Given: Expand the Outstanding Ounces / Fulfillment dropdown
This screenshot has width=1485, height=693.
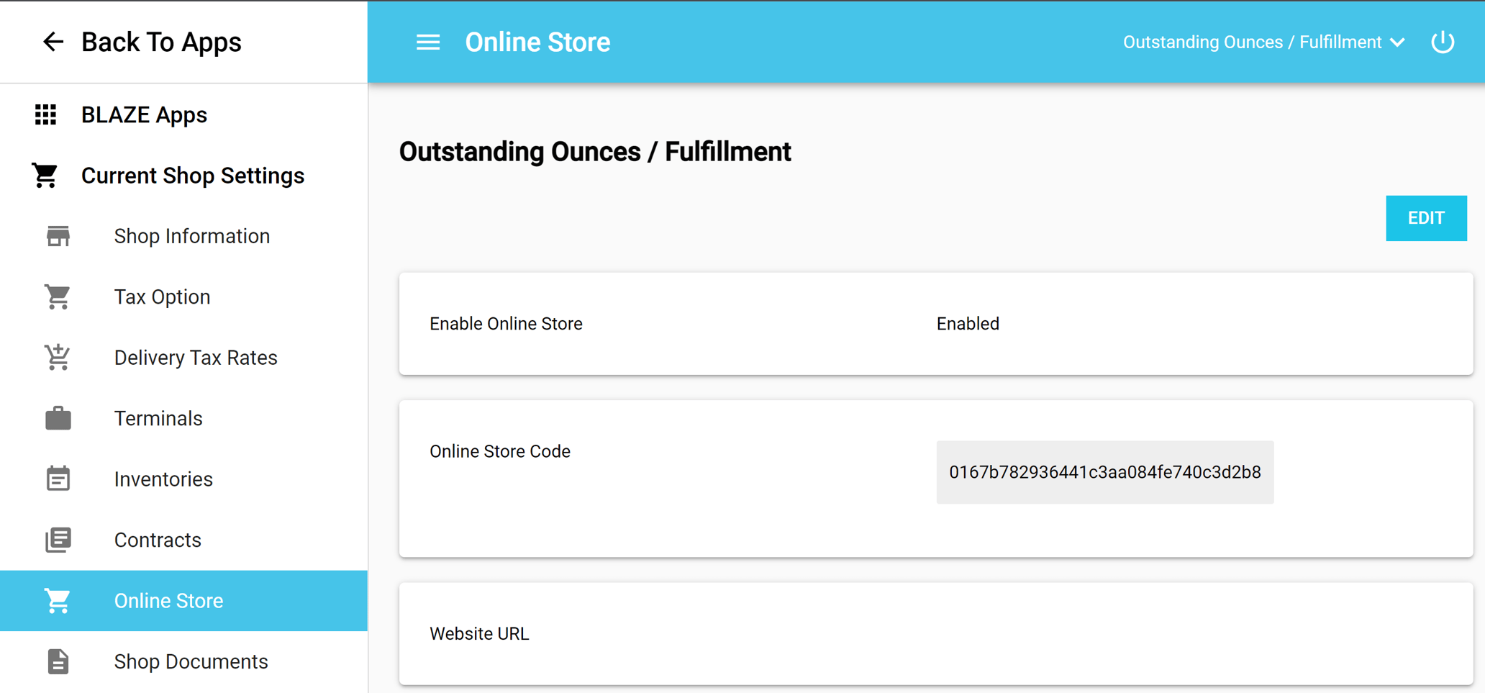Looking at the screenshot, I should pos(1398,42).
